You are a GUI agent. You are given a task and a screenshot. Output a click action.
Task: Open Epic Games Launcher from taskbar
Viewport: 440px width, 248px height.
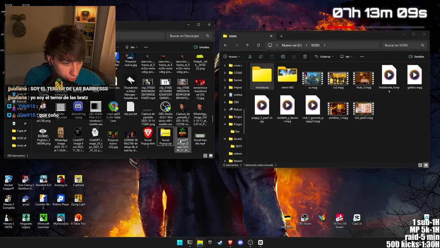click(210, 242)
